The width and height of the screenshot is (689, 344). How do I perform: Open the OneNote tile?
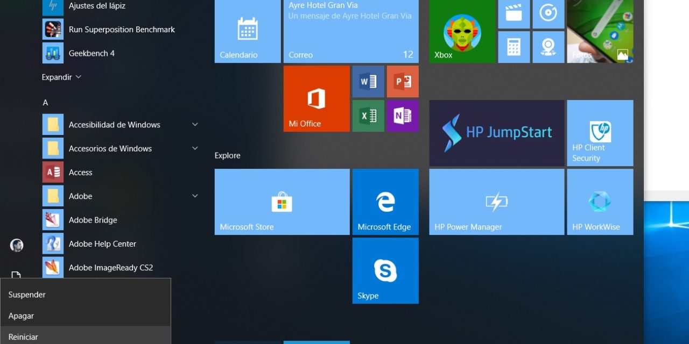click(402, 116)
